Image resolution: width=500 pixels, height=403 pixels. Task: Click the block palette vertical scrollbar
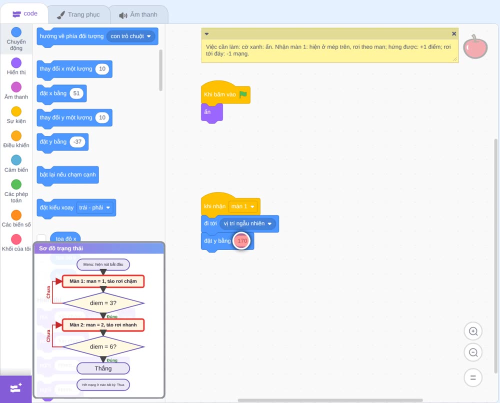160,70
